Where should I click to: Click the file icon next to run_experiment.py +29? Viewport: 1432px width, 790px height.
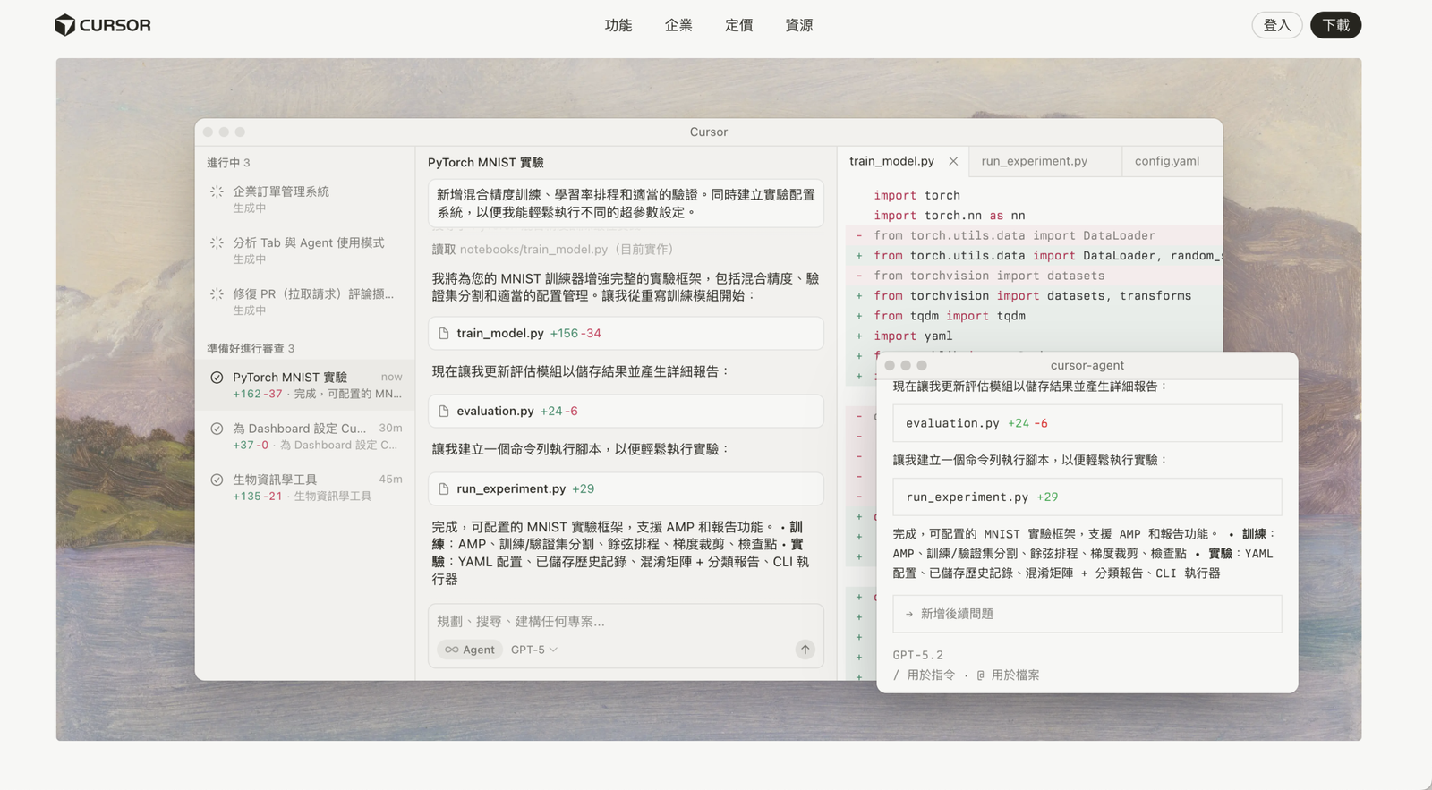pos(444,489)
